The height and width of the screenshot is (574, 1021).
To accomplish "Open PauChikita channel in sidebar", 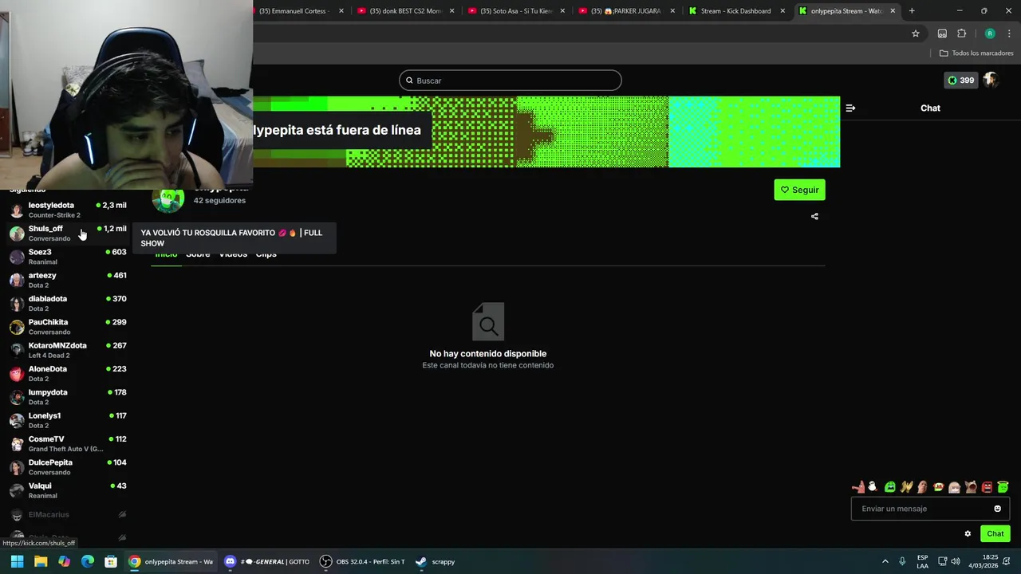I will click(68, 327).
